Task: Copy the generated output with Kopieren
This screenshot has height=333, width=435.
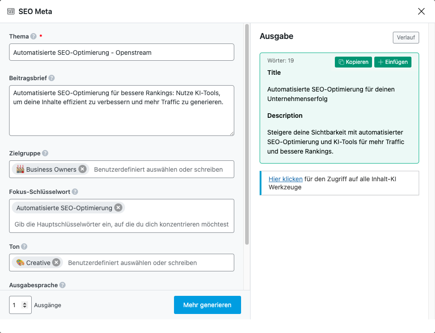Action: (353, 62)
